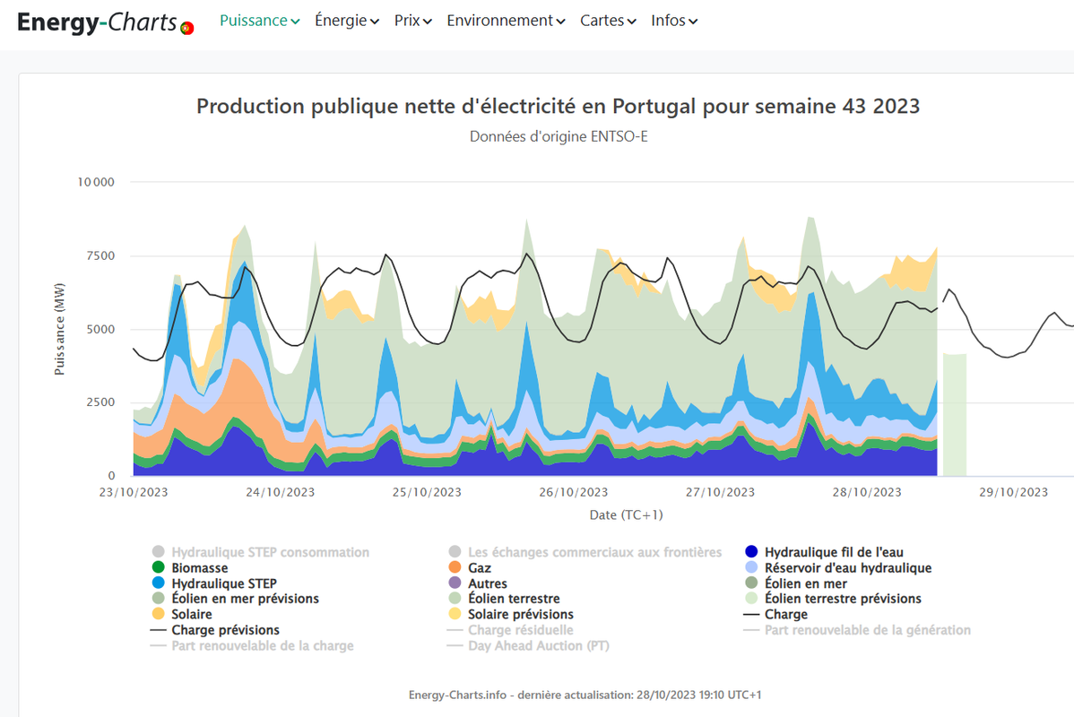Click x-axis label 24/10/2023

280,492
